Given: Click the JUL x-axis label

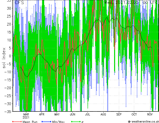Looking at the screenshot, I should (88, 114).
